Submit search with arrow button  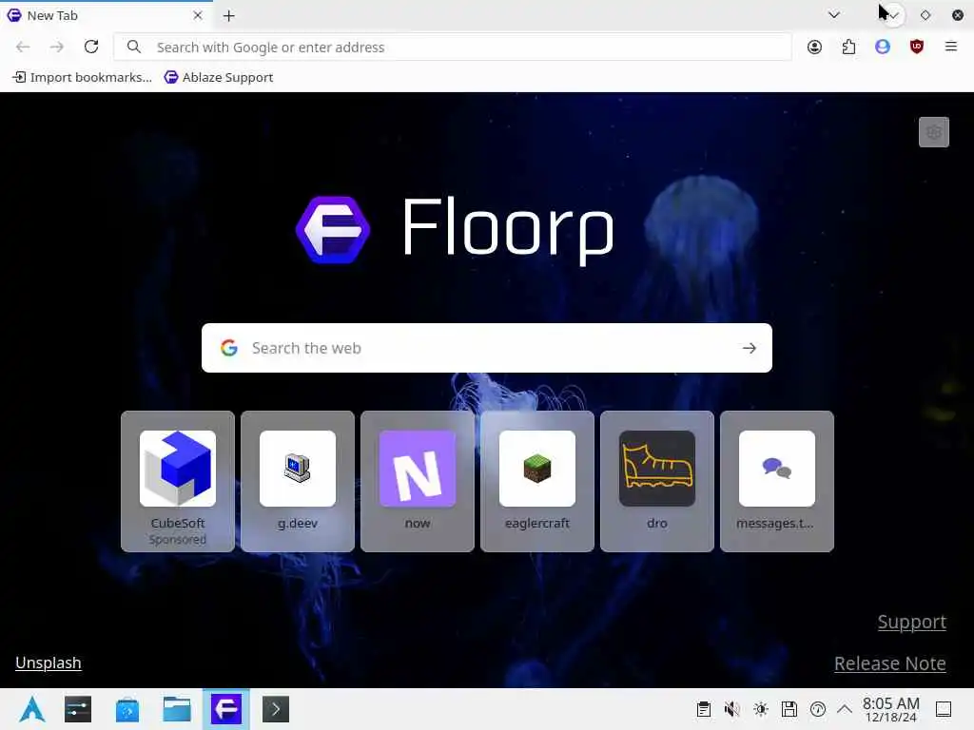tap(750, 348)
